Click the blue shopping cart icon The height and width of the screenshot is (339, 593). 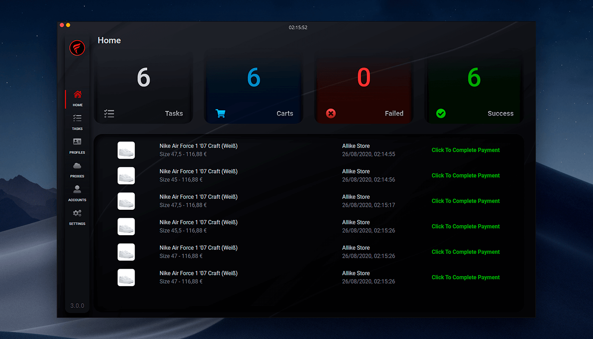coord(220,114)
